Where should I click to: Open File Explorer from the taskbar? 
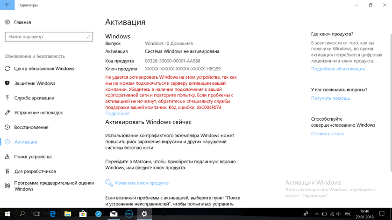point(68,214)
